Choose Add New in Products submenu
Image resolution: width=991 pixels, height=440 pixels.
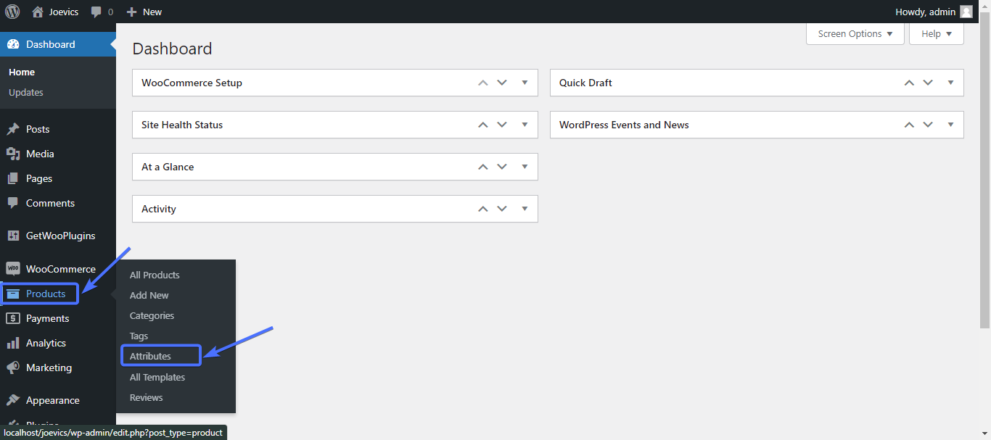[x=149, y=295]
